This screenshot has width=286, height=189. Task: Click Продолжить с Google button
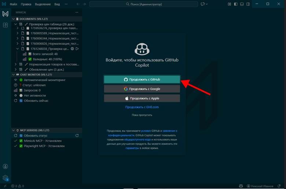[142, 89]
